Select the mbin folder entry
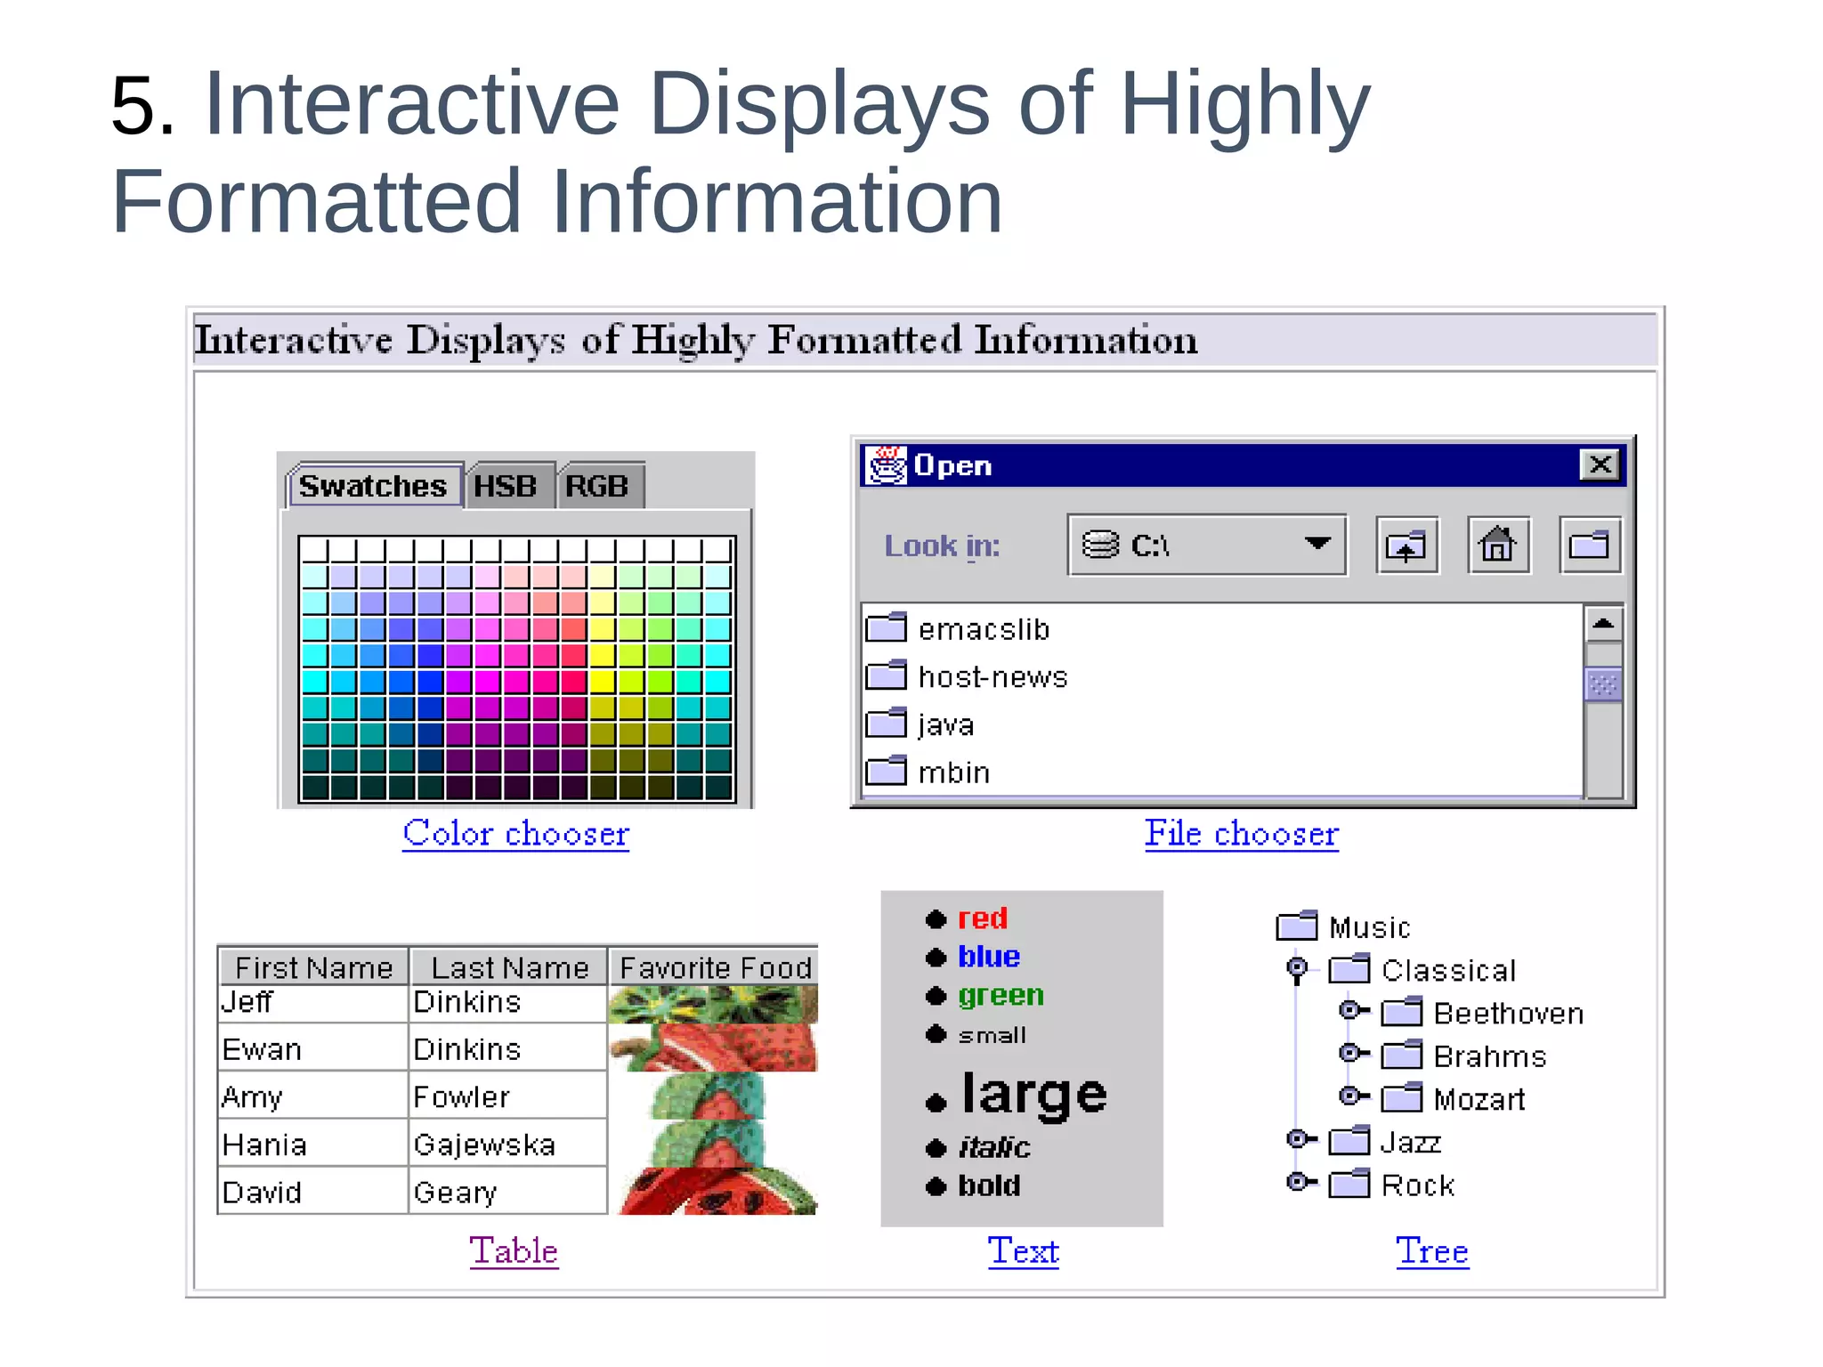The image size is (1823, 1367). [x=953, y=772]
